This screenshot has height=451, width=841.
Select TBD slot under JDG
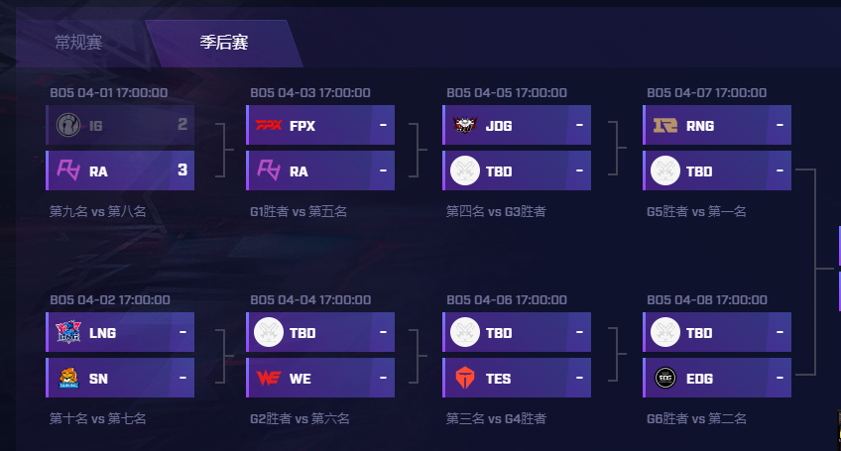tap(517, 170)
